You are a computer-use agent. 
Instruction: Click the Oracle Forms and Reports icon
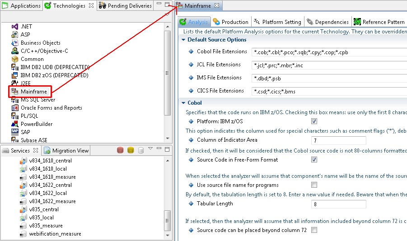pos(14,108)
